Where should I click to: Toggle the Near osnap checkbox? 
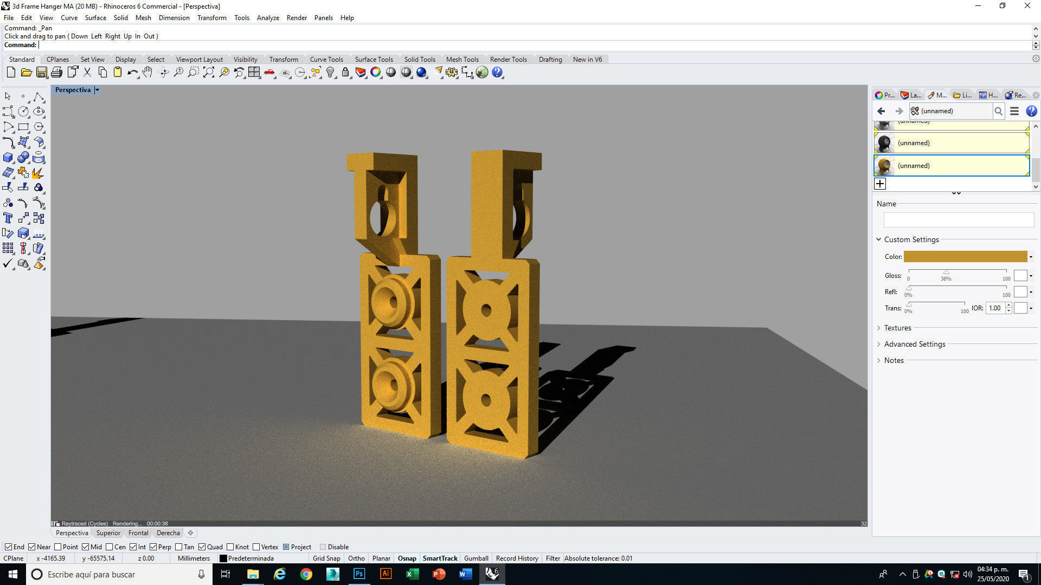click(31, 547)
